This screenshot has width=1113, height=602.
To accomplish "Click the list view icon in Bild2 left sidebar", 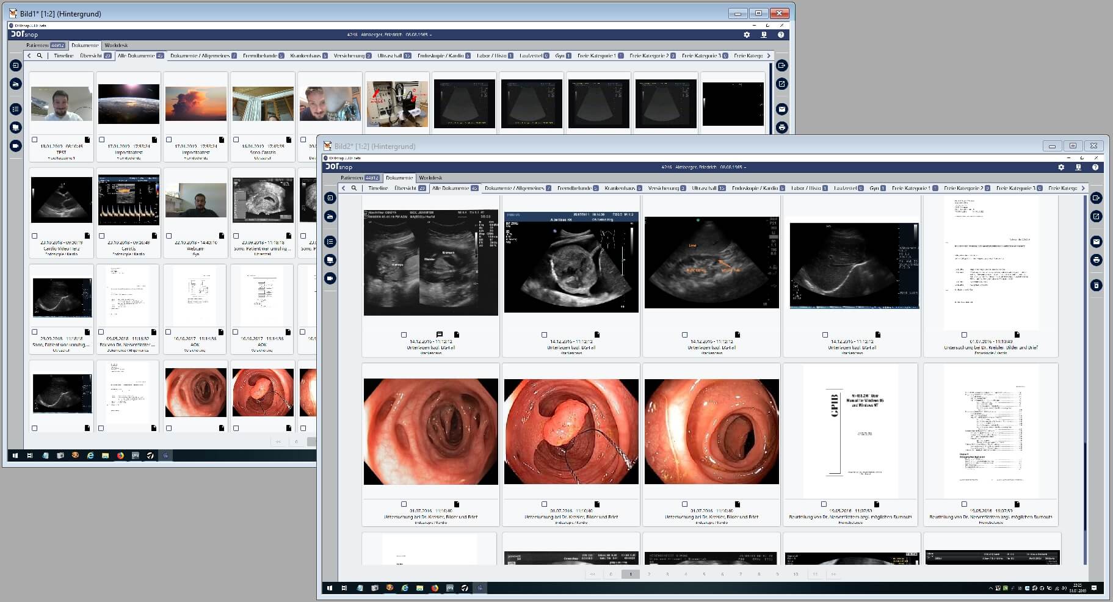I will click(330, 242).
